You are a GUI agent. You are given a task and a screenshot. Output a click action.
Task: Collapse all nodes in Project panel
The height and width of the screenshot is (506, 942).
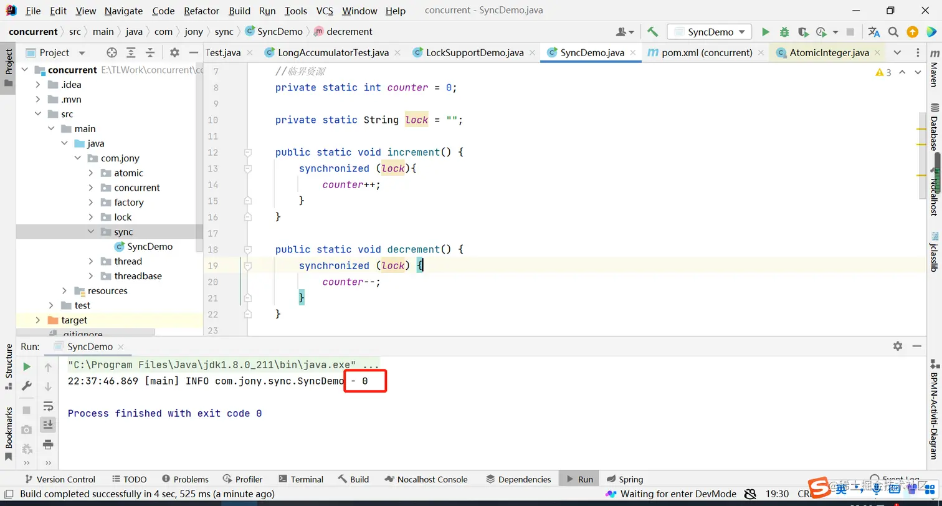pos(150,53)
